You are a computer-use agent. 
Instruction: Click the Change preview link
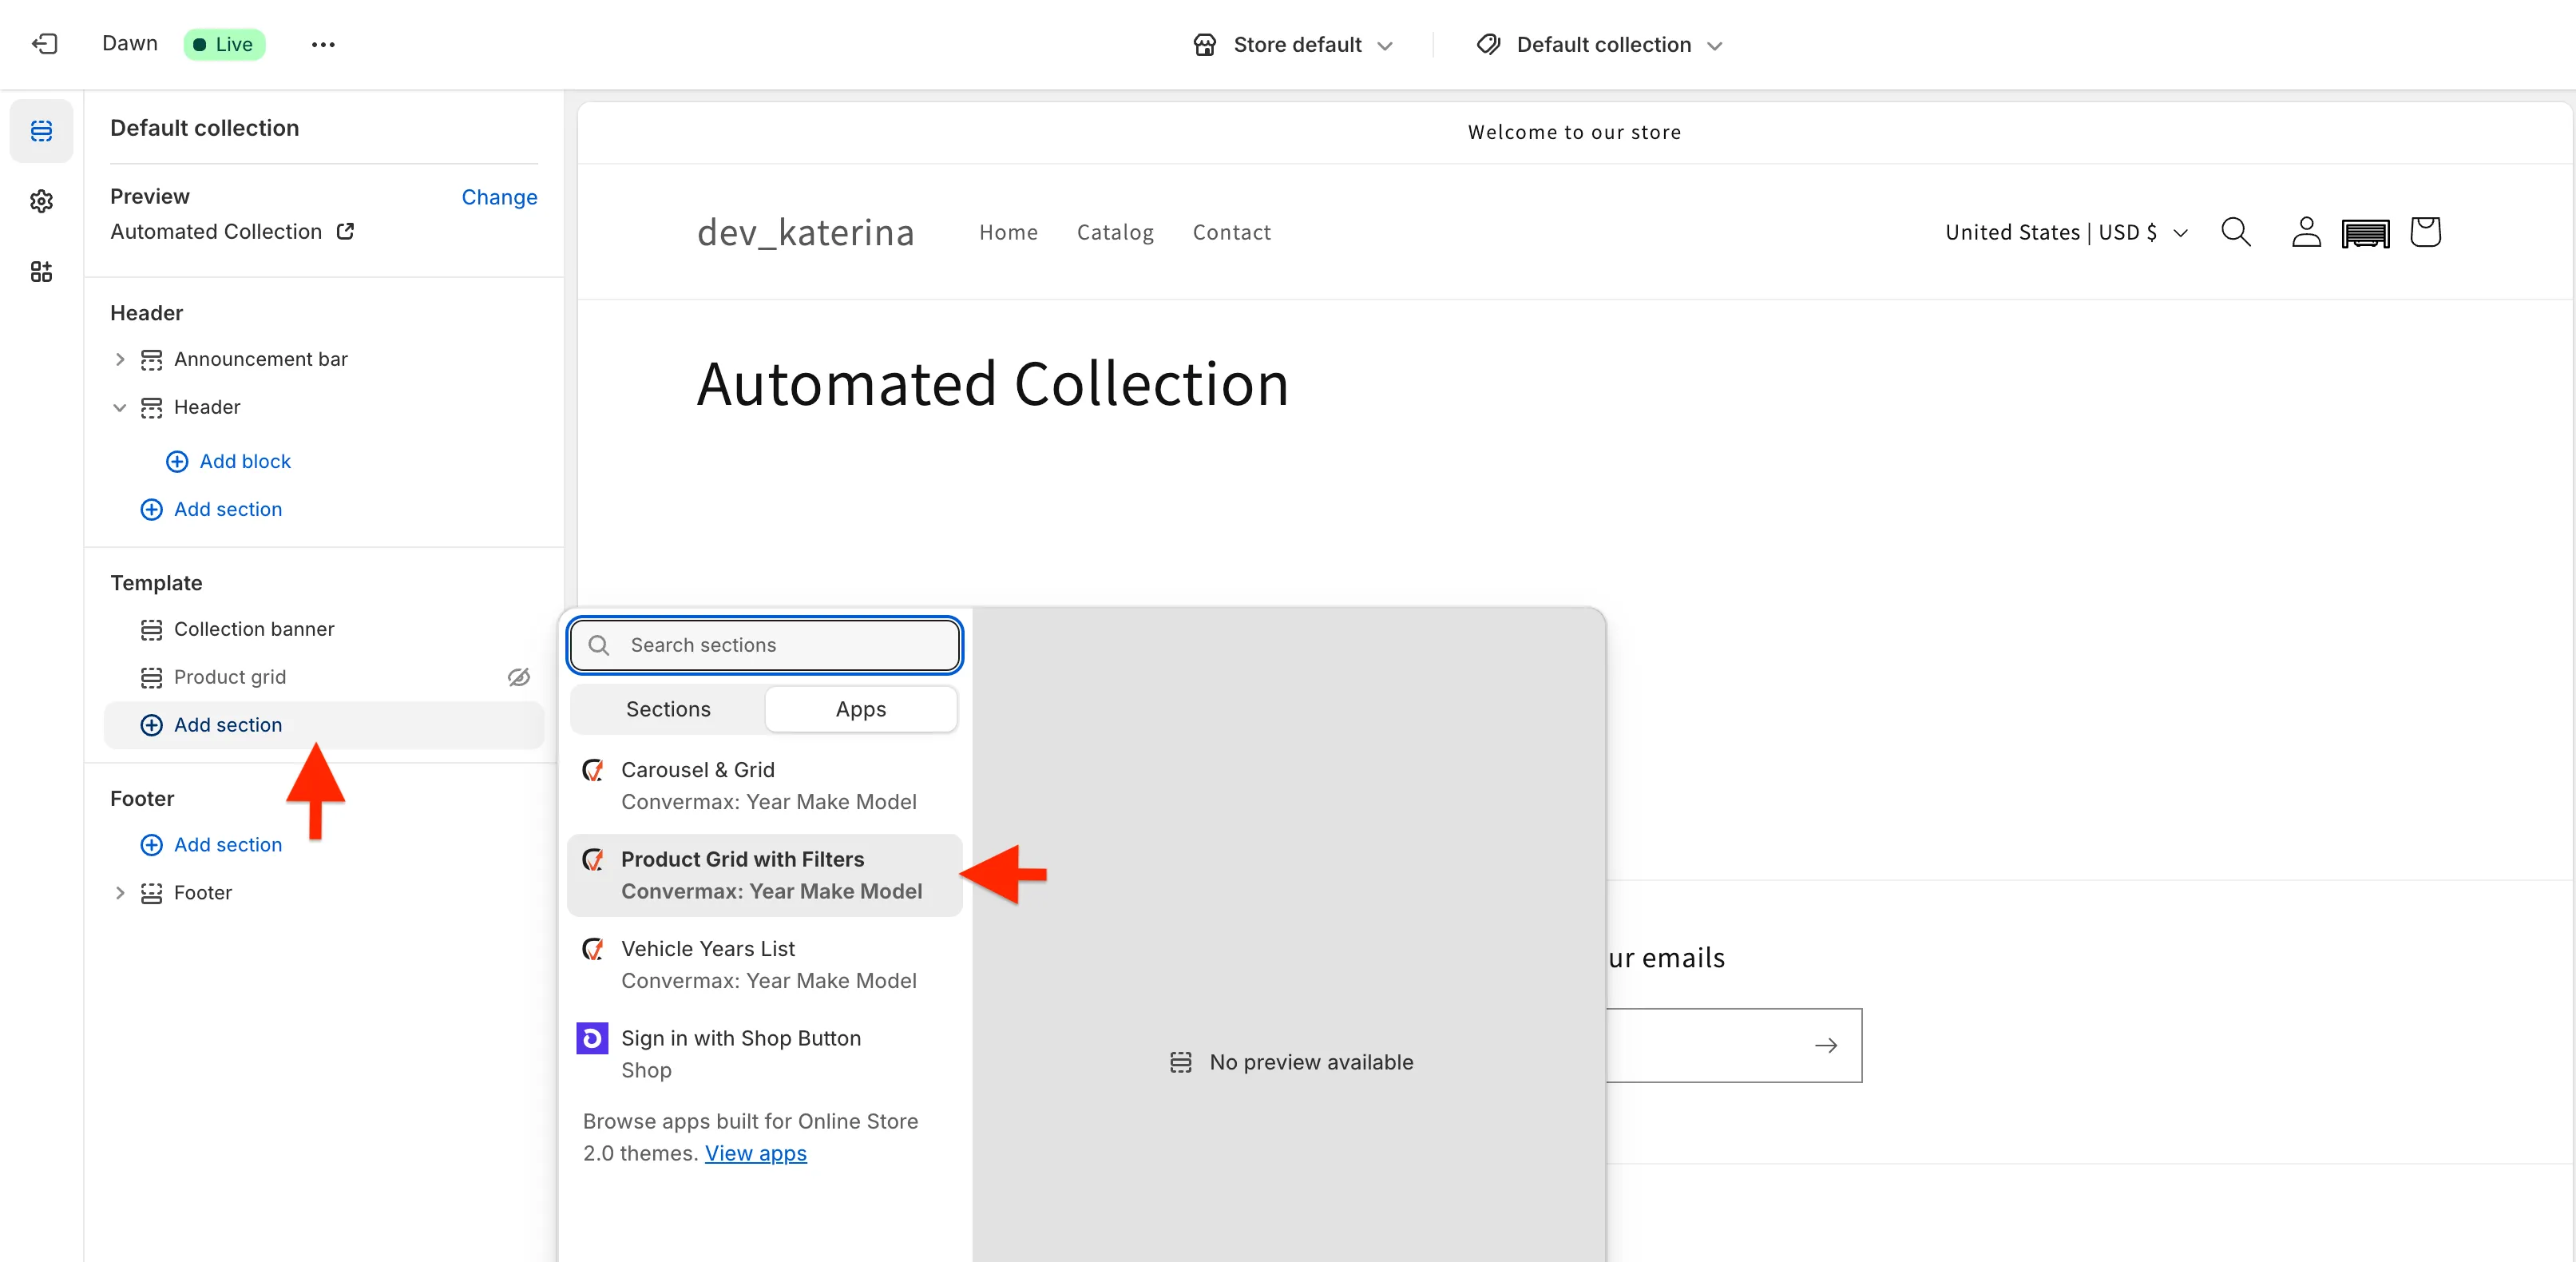pyautogui.click(x=499, y=197)
